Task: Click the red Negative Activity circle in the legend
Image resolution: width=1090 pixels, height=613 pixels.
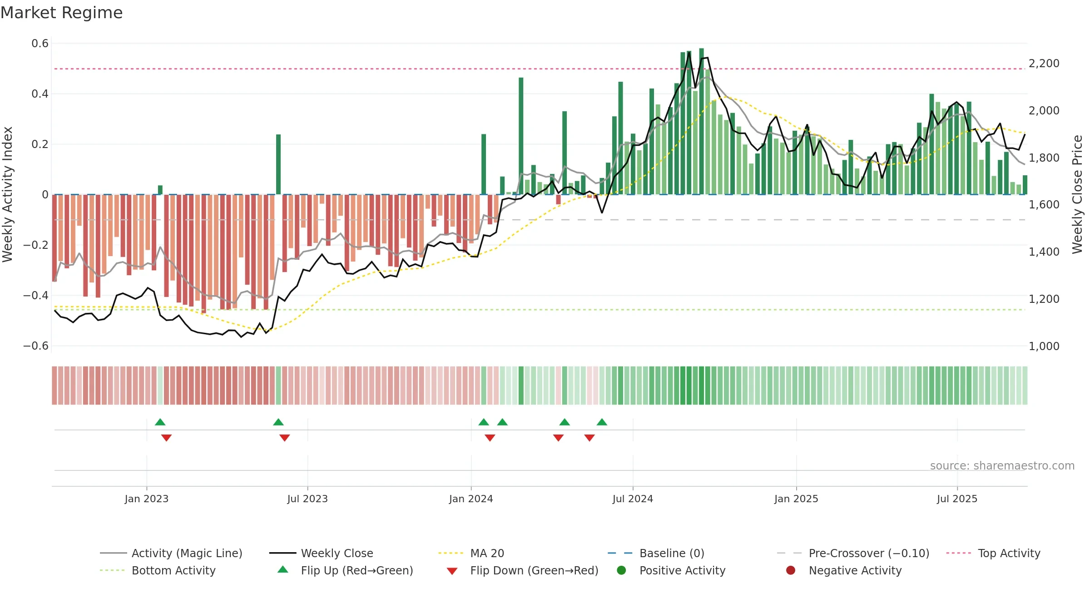Action: [791, 570]
